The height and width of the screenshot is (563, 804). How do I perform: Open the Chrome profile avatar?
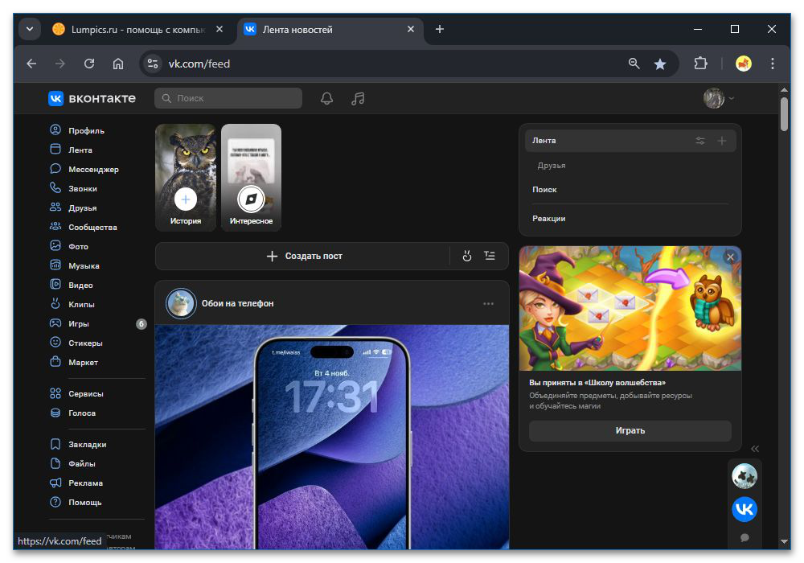pyautogui.click(x=744, y=64)
